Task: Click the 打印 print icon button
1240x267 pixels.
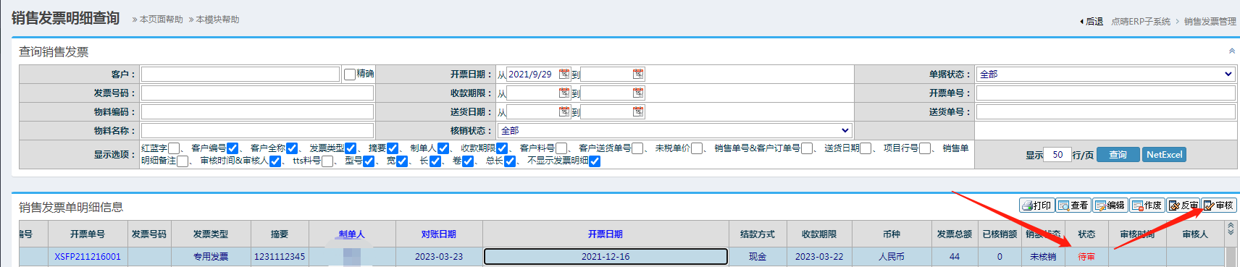Action: coord(1036,205)
